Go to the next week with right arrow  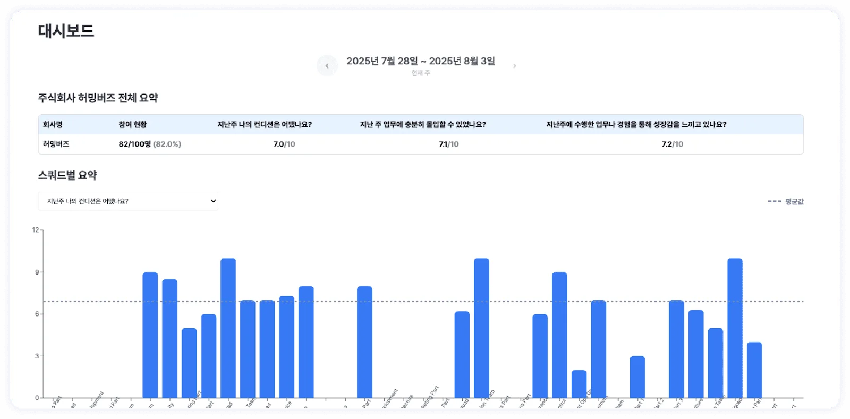(x=514, y=66)
